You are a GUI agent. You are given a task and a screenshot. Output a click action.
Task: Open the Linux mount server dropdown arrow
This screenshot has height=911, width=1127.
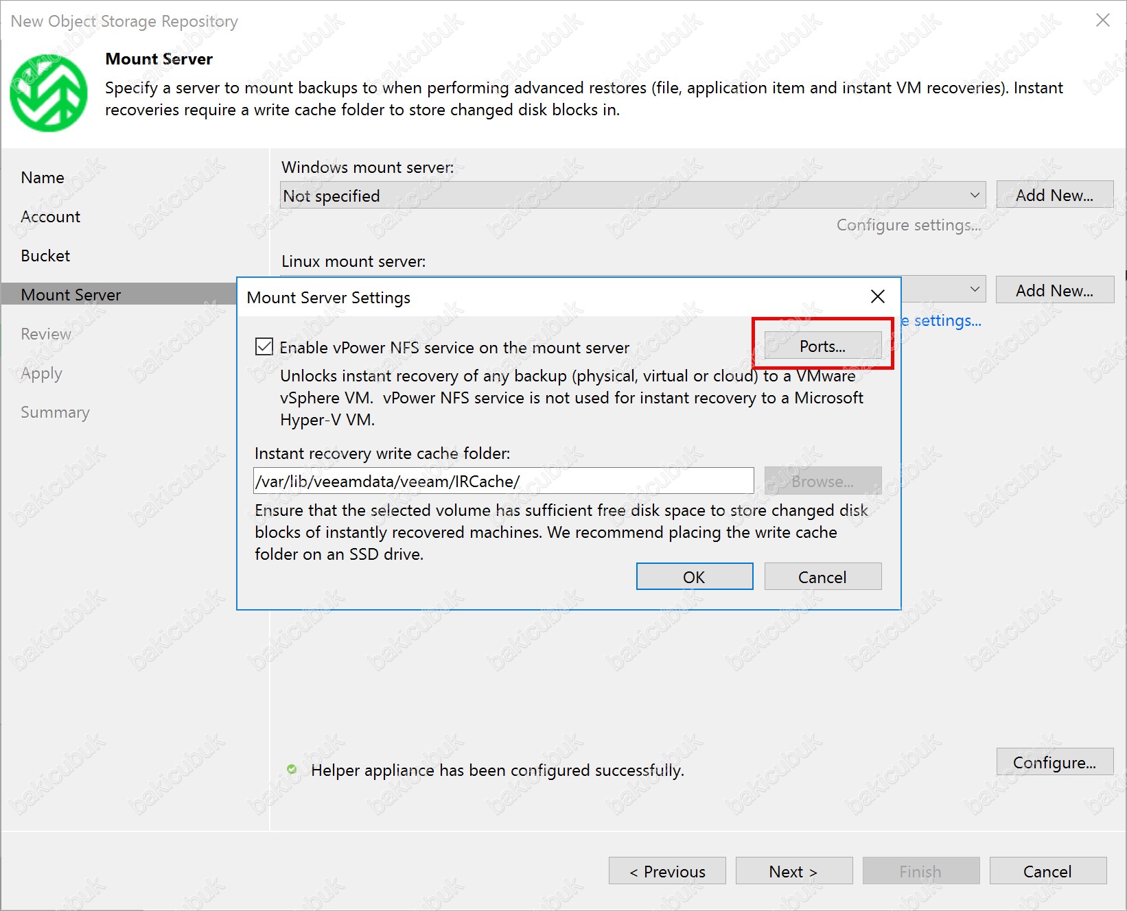974,289
